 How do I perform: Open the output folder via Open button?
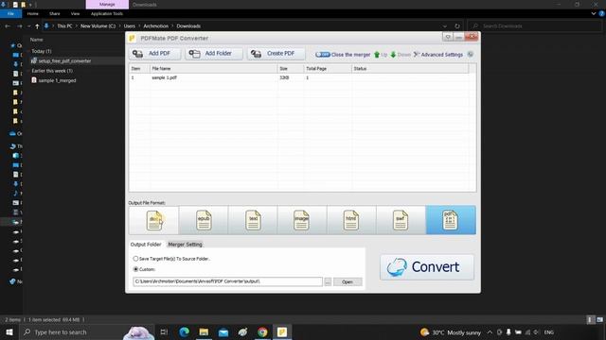click(x=348, y=281)
